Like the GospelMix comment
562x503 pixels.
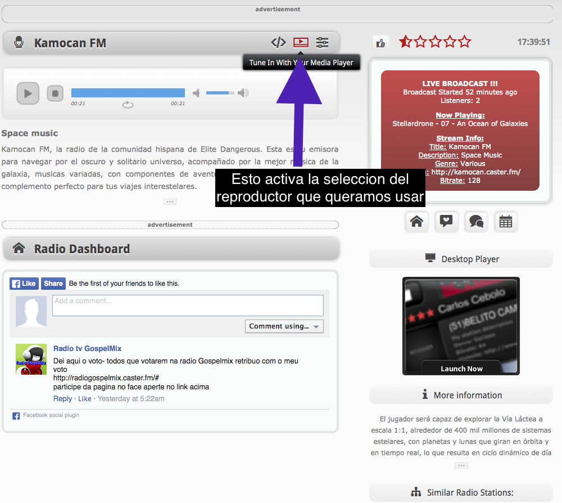(85, 398)
